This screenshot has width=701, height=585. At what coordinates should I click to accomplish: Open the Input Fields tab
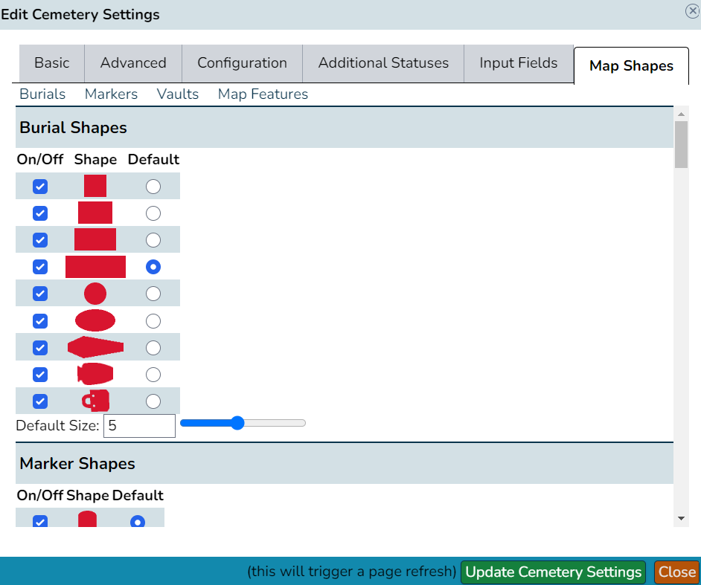(x=519, y=63)
